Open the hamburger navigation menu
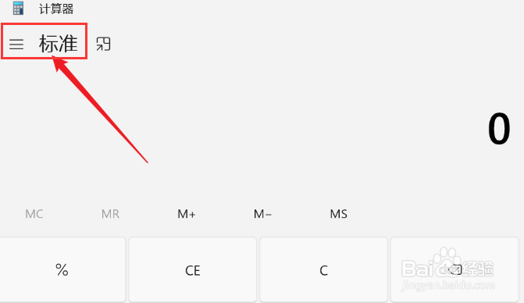 click(x=16, y=44)
